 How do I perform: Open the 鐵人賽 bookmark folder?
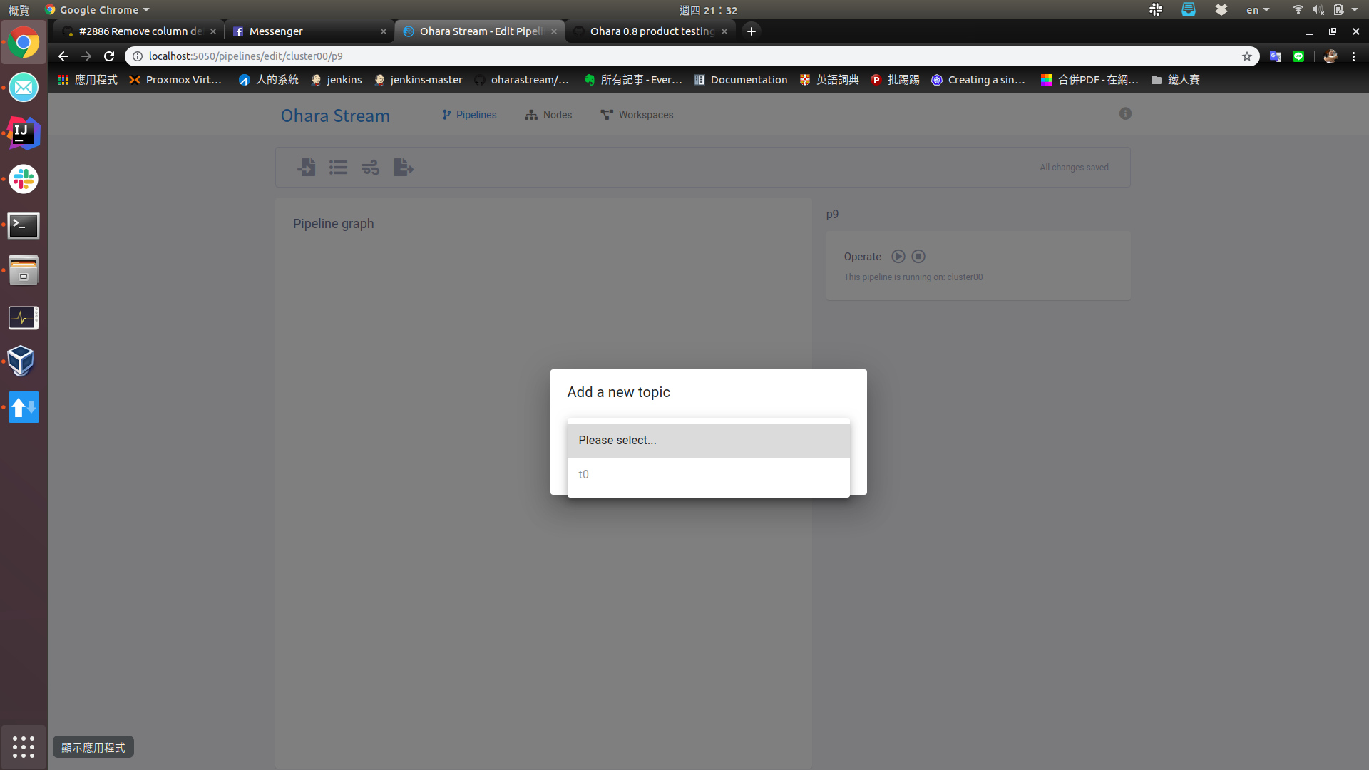point(1175,80)
